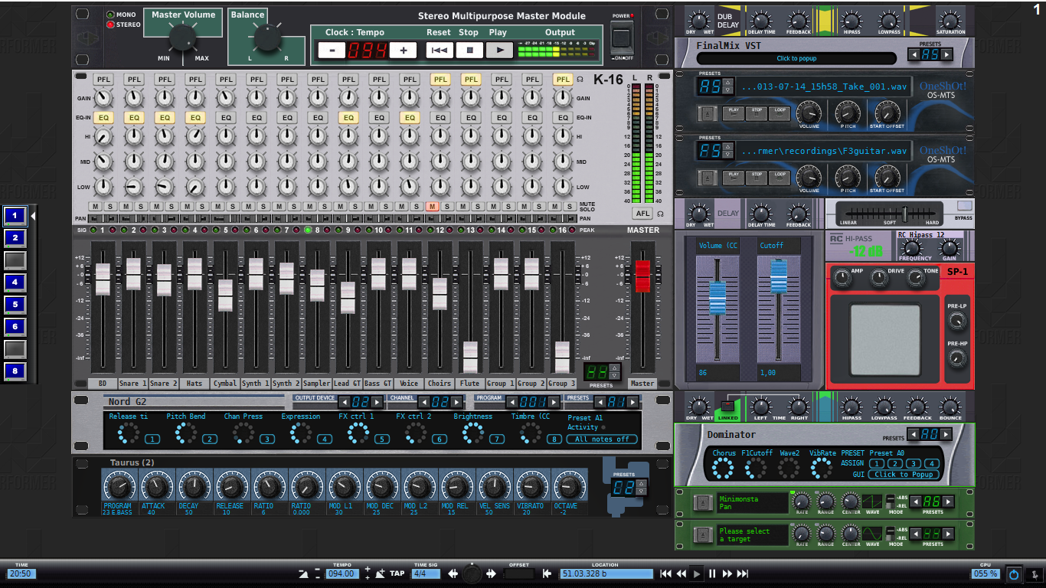Click 'Click to Popup' on Dominator module

point(904,474)
